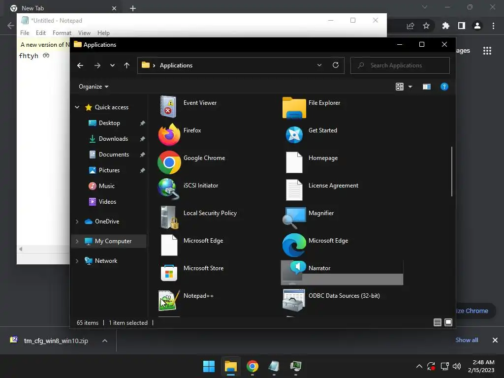Open the Organize dropdown menu

coord(94,87)
